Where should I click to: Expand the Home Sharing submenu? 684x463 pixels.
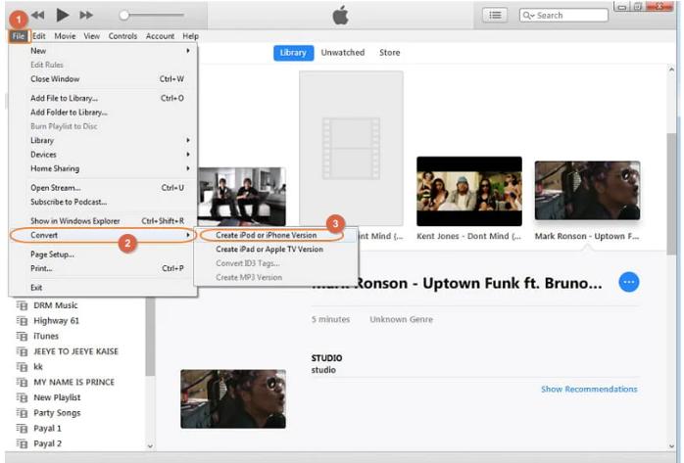[x=103, y=168]
